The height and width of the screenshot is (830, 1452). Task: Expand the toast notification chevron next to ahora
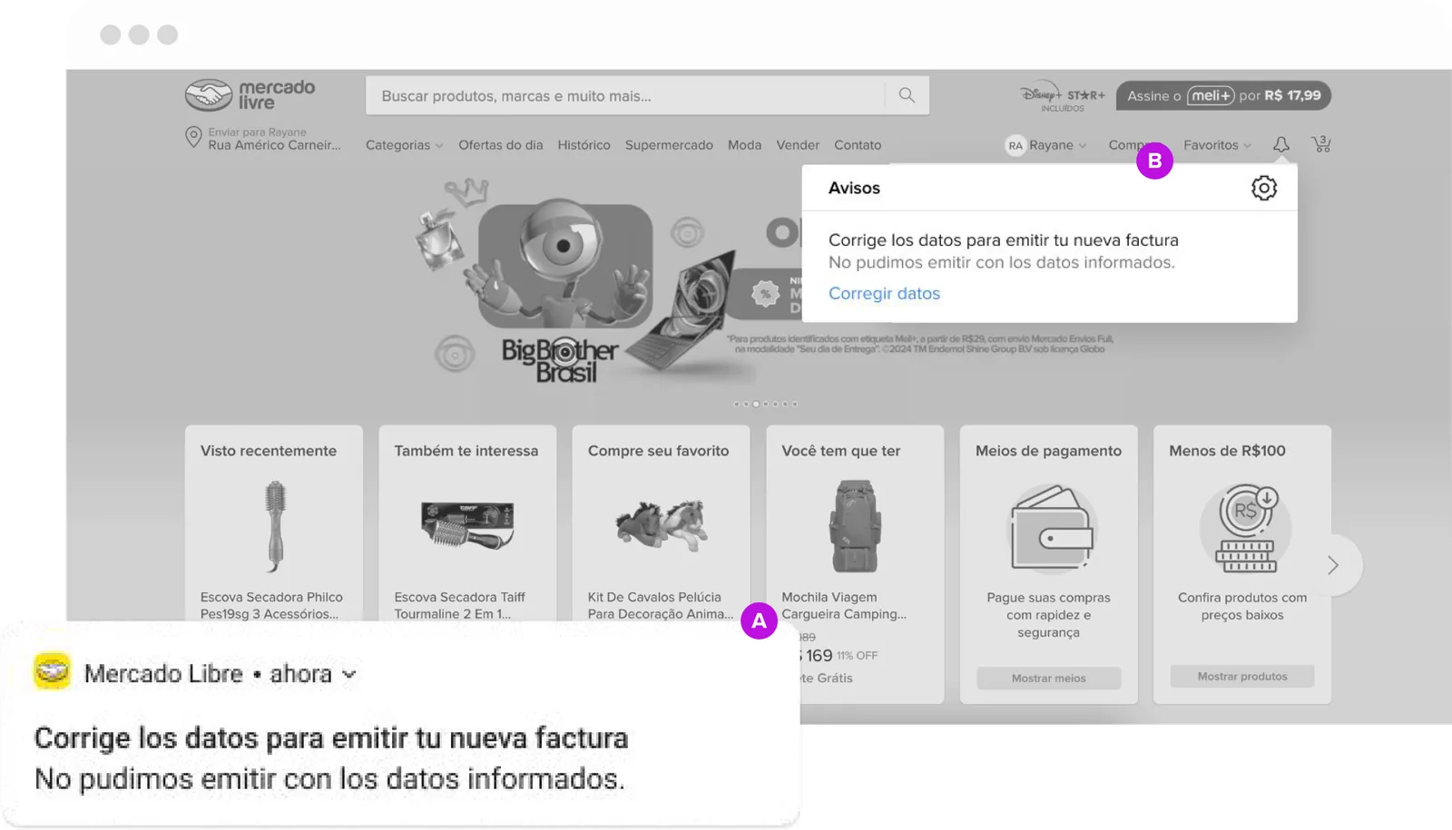click(349, 674)
